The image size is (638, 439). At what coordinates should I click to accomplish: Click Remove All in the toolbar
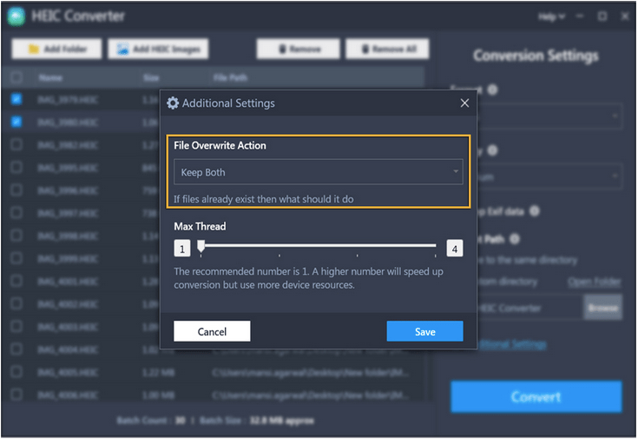pyautogui.click(x=387, y=49)
